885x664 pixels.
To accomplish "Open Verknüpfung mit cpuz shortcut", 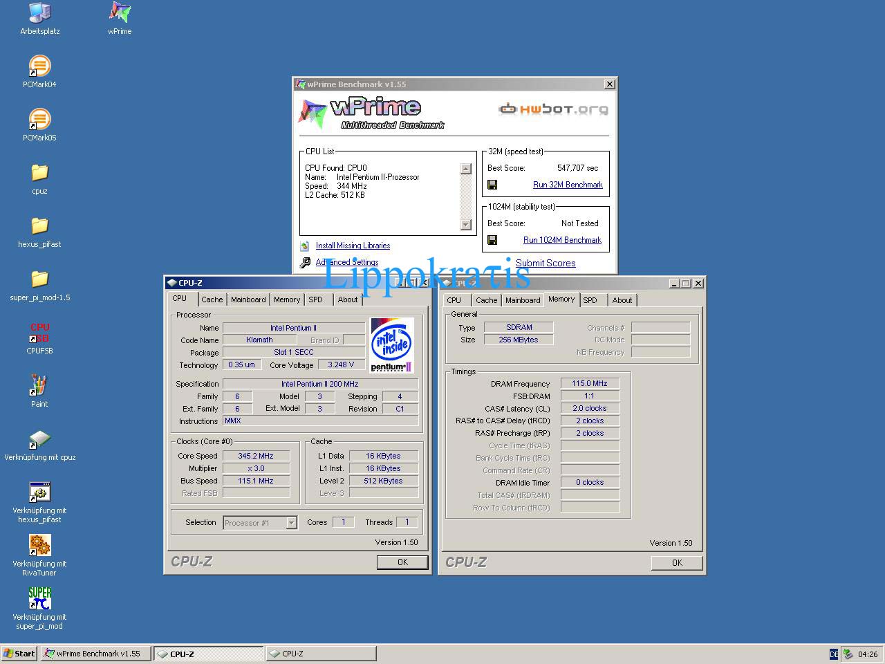I will 39,445.
